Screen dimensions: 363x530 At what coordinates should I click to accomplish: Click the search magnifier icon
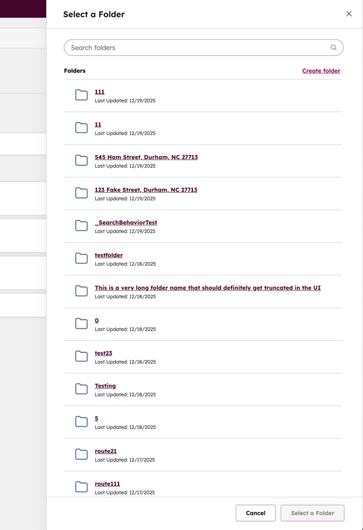[333, 47]
